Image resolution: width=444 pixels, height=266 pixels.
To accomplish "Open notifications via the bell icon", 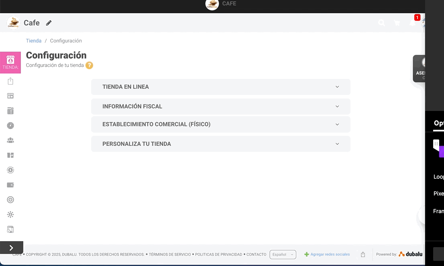I will pos(412,23).
